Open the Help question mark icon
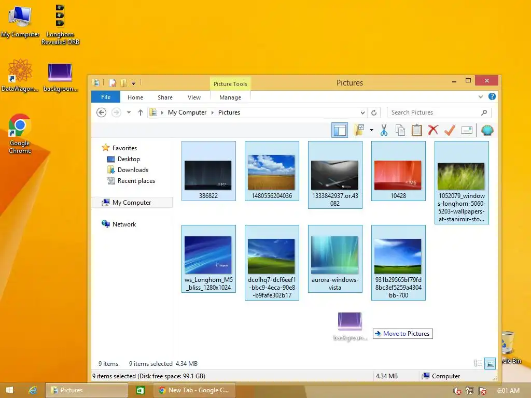This screenshot has height=398, width=531. point(492,97)
